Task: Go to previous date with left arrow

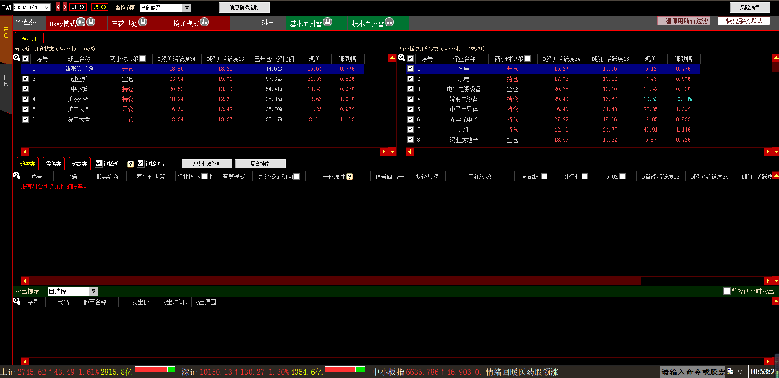Action: [x=58, y=7]
